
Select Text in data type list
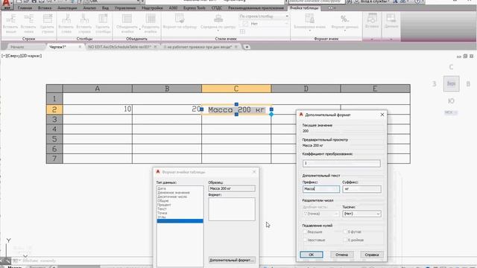tap(162, 208)
